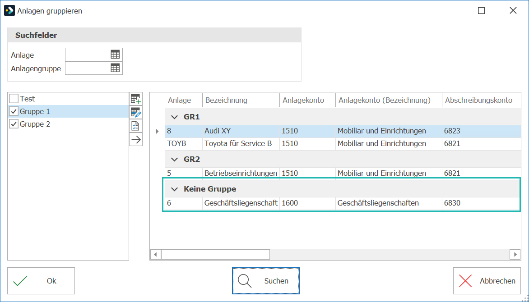Click the Keine Gruppe header label

click(x=210, y=189)
